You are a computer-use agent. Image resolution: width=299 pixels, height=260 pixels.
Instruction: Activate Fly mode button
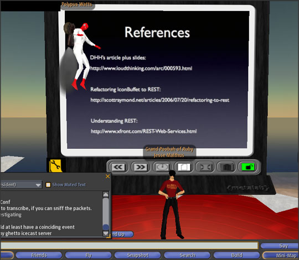(89, 255)
